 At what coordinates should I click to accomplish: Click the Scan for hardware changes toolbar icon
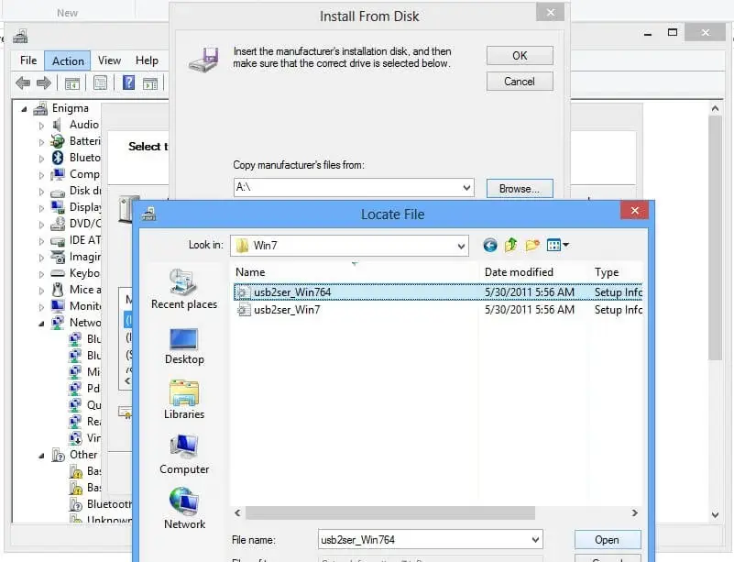(x=152, y=83)
